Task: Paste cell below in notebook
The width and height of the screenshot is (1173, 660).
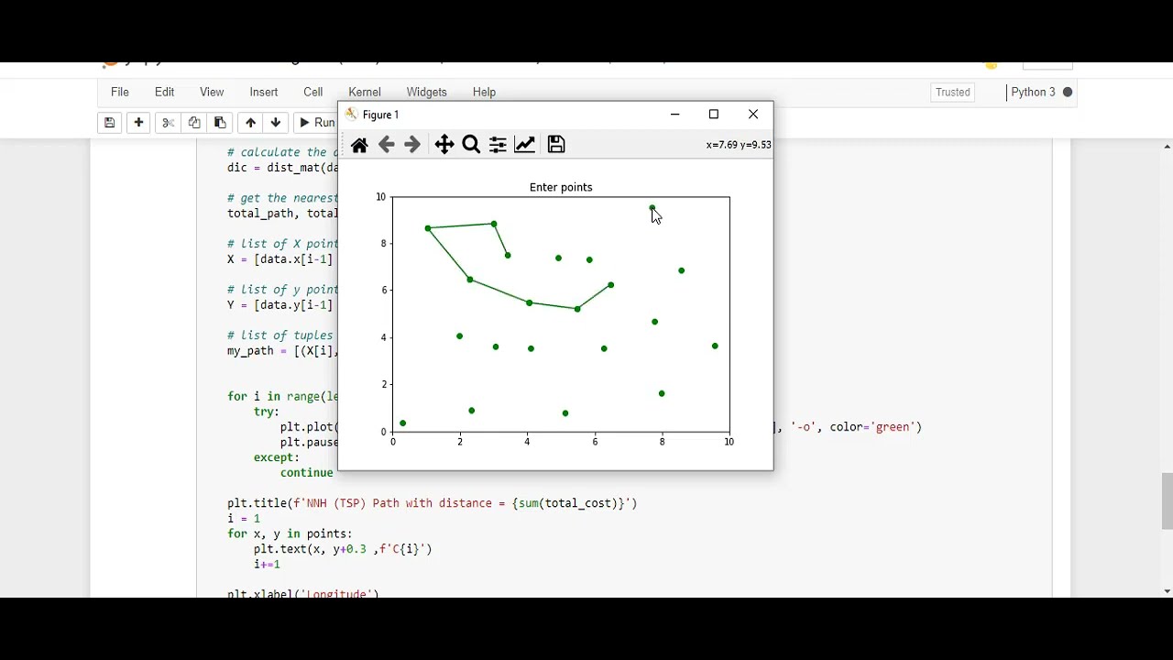Action: [x=220, y=123]
